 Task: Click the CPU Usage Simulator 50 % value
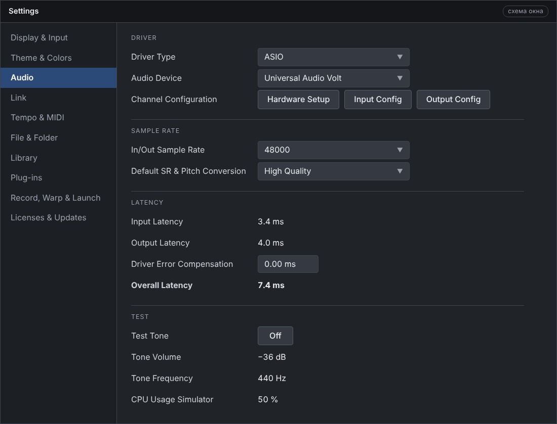coord(268,400)
